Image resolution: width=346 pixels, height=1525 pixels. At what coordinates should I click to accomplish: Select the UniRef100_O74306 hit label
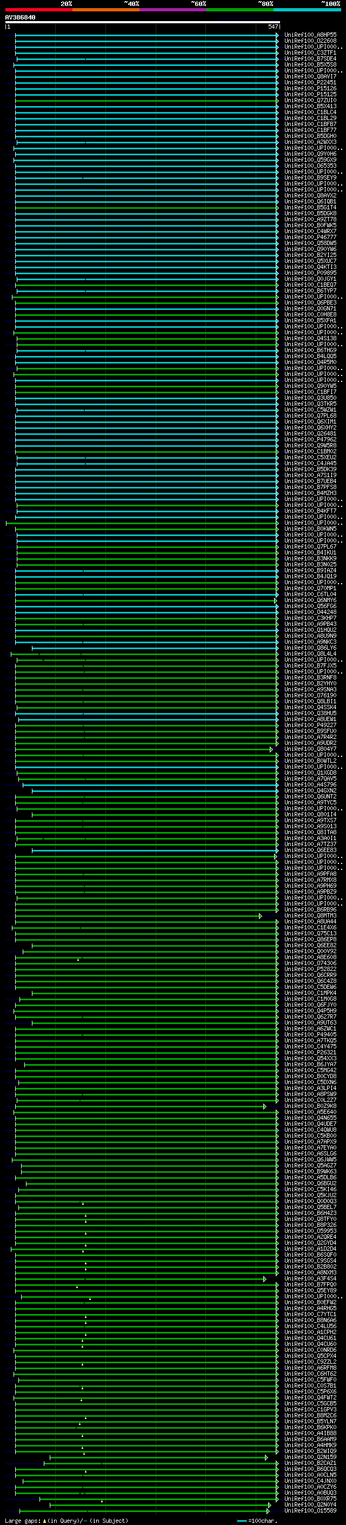310,963
